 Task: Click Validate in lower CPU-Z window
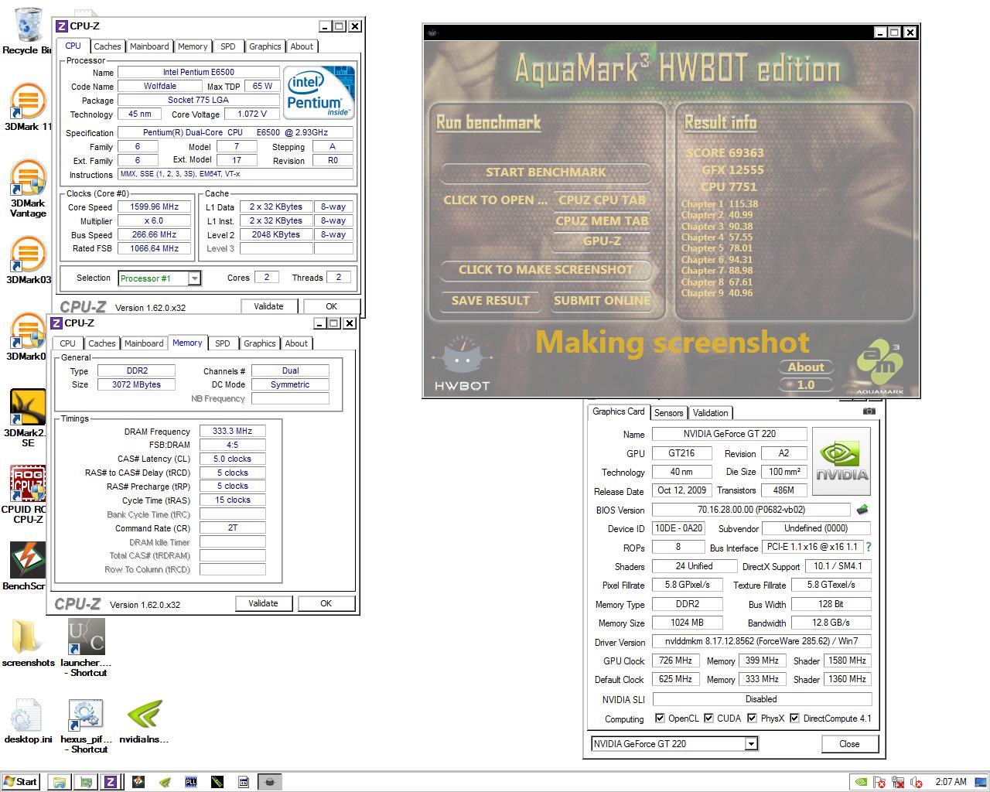pyautogui.click(x=263, y=603)
